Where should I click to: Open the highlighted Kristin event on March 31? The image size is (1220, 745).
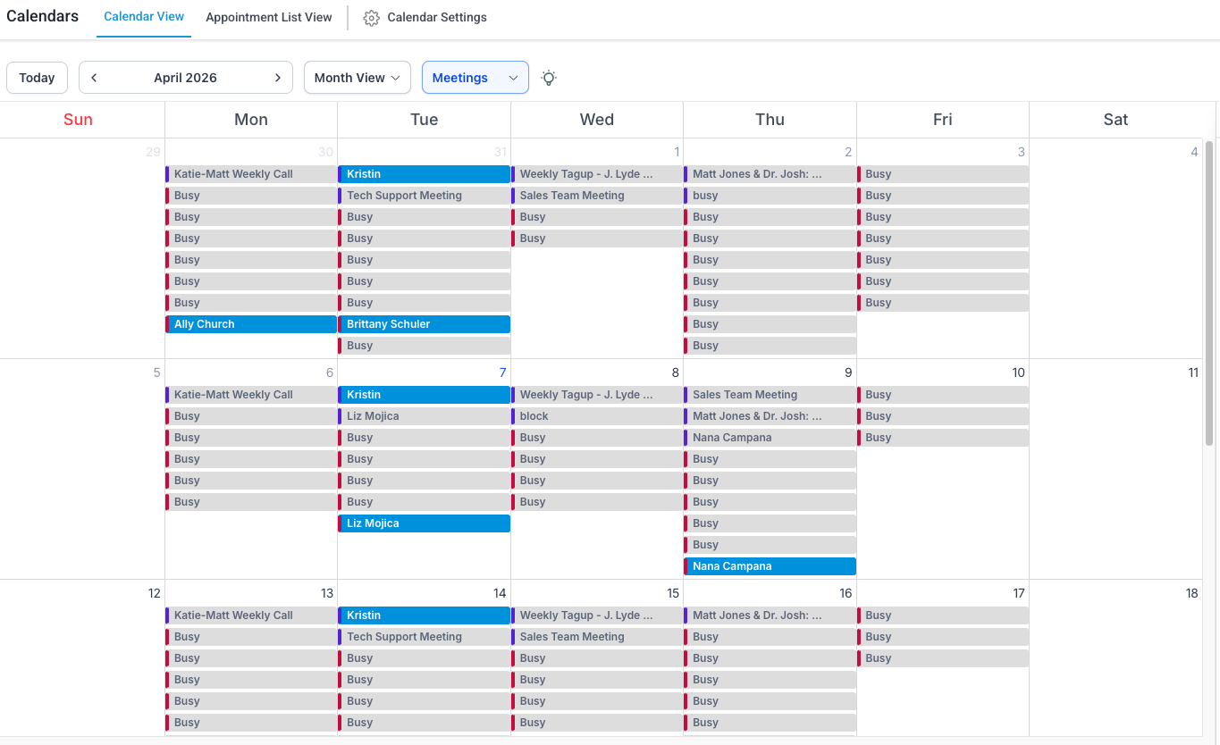click(x=424, y=173)
